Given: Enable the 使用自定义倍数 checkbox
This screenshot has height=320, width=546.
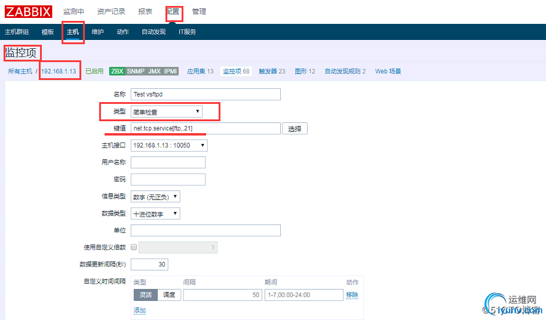Looking at the screenshot, I should (134, 247).
